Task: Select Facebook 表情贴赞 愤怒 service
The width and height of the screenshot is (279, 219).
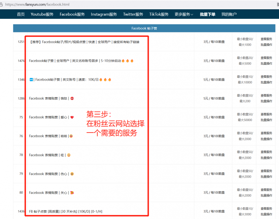Action: tap(51, 98)
